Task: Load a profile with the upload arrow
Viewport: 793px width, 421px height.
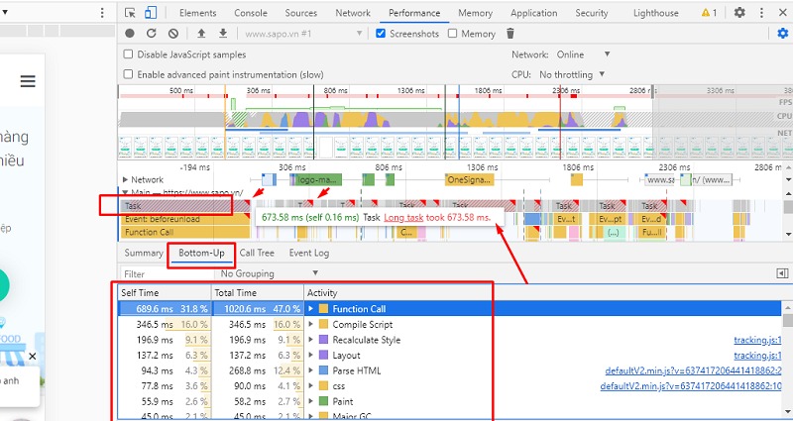Action: (201, 34)
